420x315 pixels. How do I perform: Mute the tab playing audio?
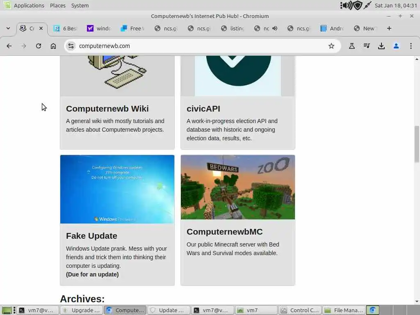click(275, 28)
